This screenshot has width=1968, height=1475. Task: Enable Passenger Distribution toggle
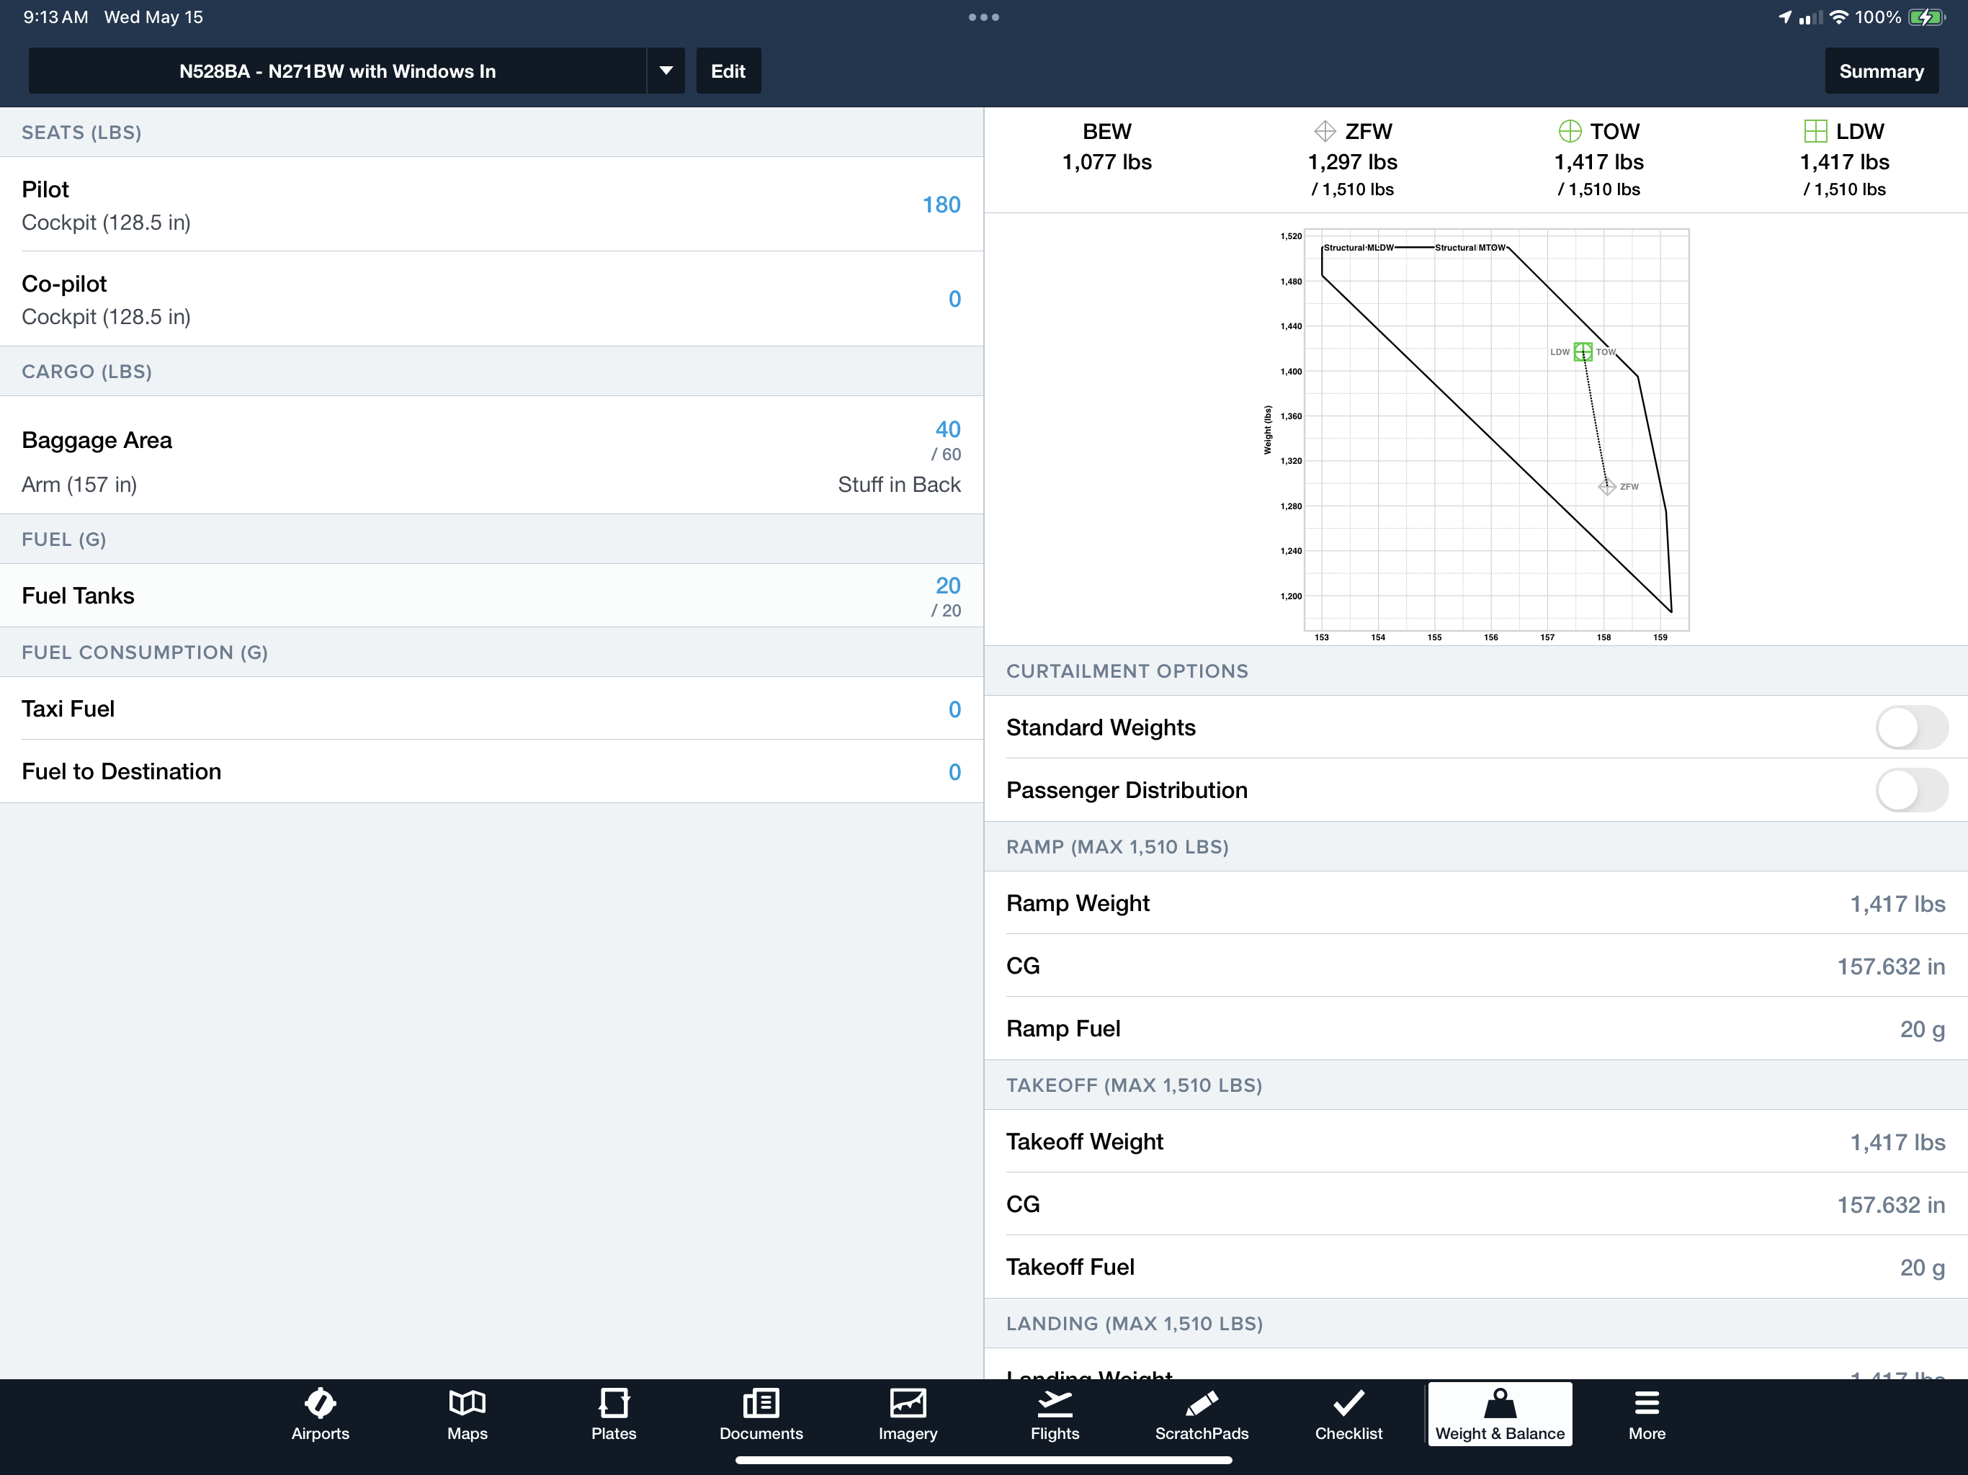click(x=1909, y=789)
